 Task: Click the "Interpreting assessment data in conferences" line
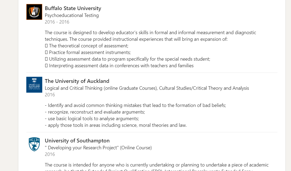(121, 66)
